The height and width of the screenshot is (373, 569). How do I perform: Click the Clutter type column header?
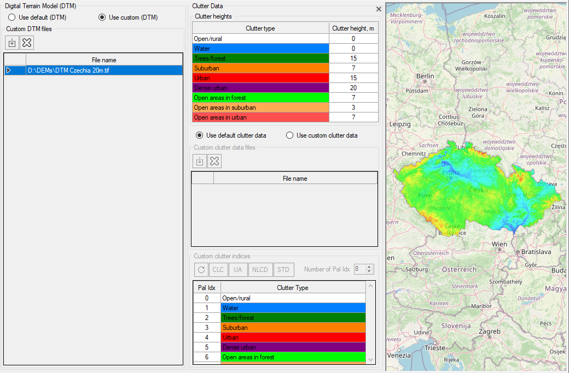(260, 28)
